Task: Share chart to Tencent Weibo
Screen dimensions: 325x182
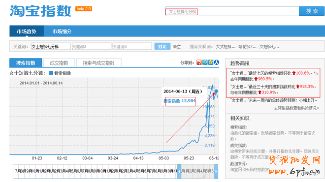Action: 205,62
